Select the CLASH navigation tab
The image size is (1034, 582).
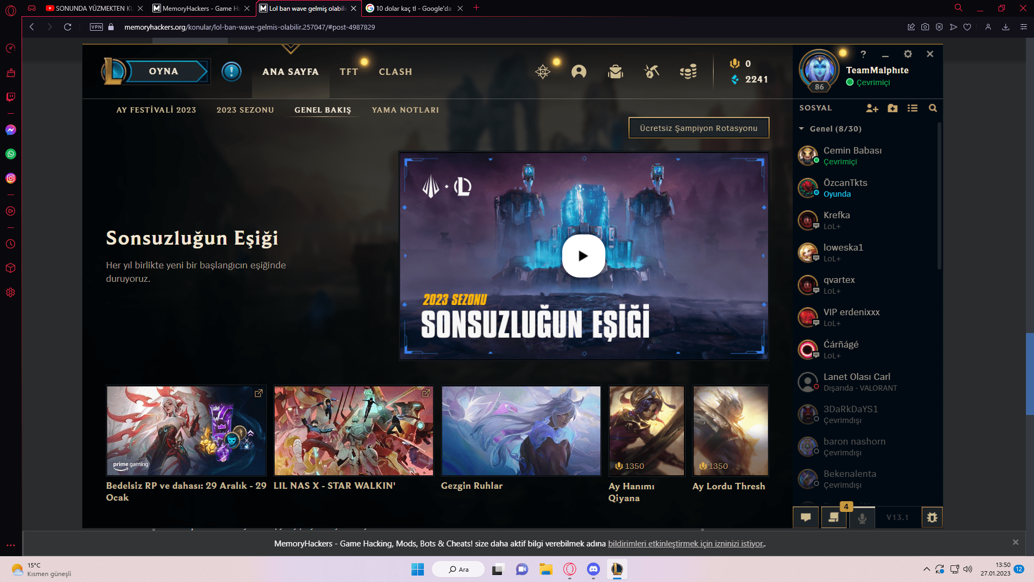pos(395,72)
